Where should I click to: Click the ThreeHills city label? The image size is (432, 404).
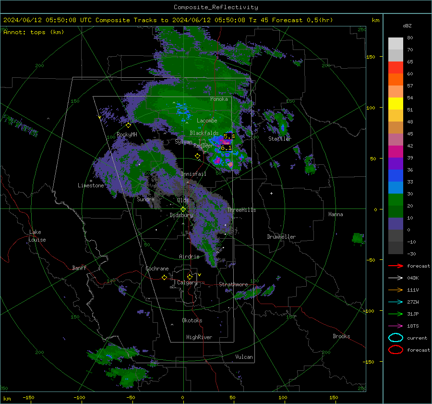tap(241, 210)
